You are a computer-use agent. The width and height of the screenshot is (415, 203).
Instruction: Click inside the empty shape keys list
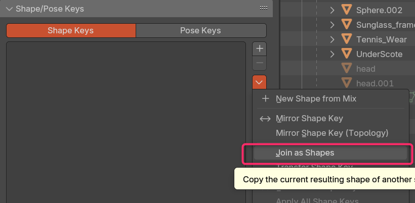126,122
